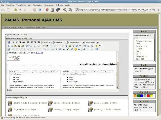Click the Screenshot menu link
161x120 pixels.
tap(141, 56)
